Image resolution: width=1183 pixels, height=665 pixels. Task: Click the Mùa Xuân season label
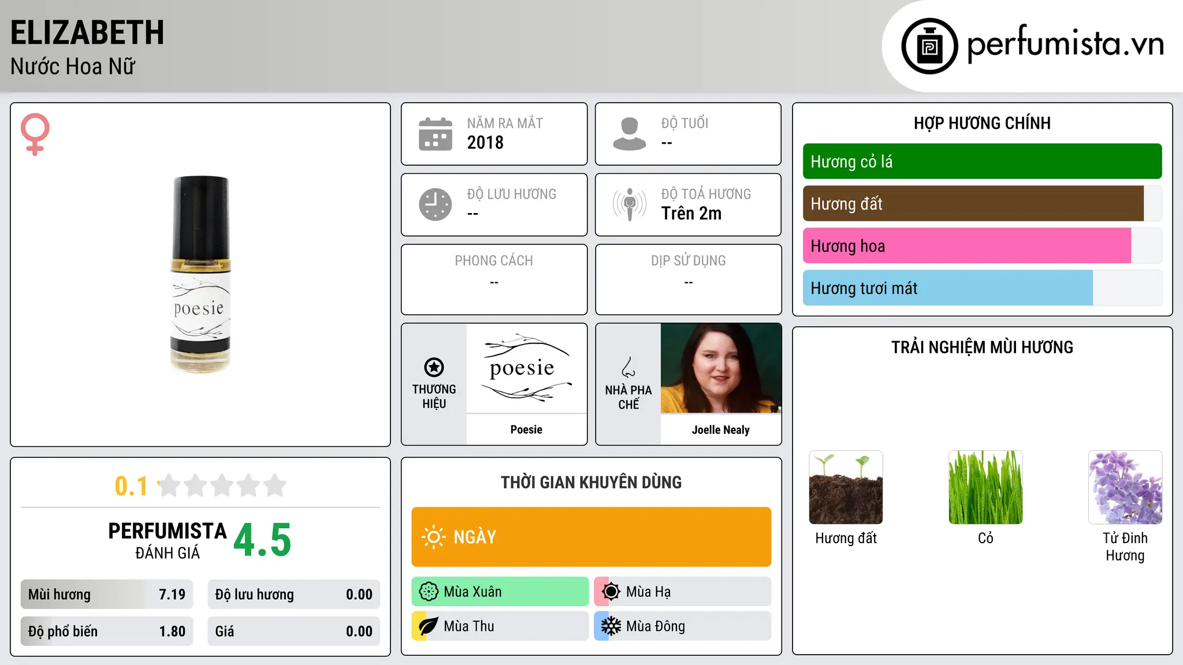pos(473,592)
